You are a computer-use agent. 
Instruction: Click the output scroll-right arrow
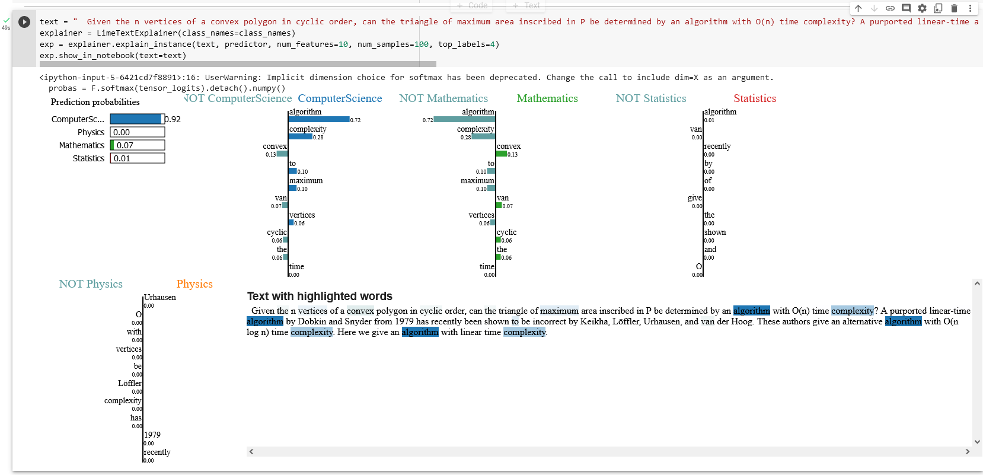pos(968,451)
